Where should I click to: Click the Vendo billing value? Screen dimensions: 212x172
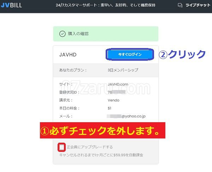pyautogui.click(x=113, y=100)
